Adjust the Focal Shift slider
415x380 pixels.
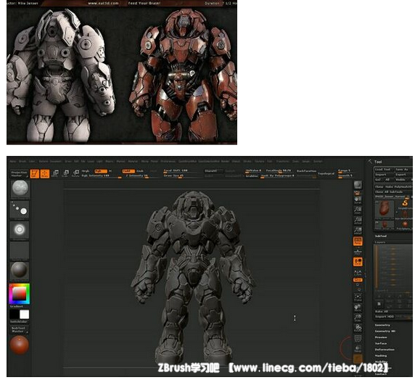(x=181, y=170)
